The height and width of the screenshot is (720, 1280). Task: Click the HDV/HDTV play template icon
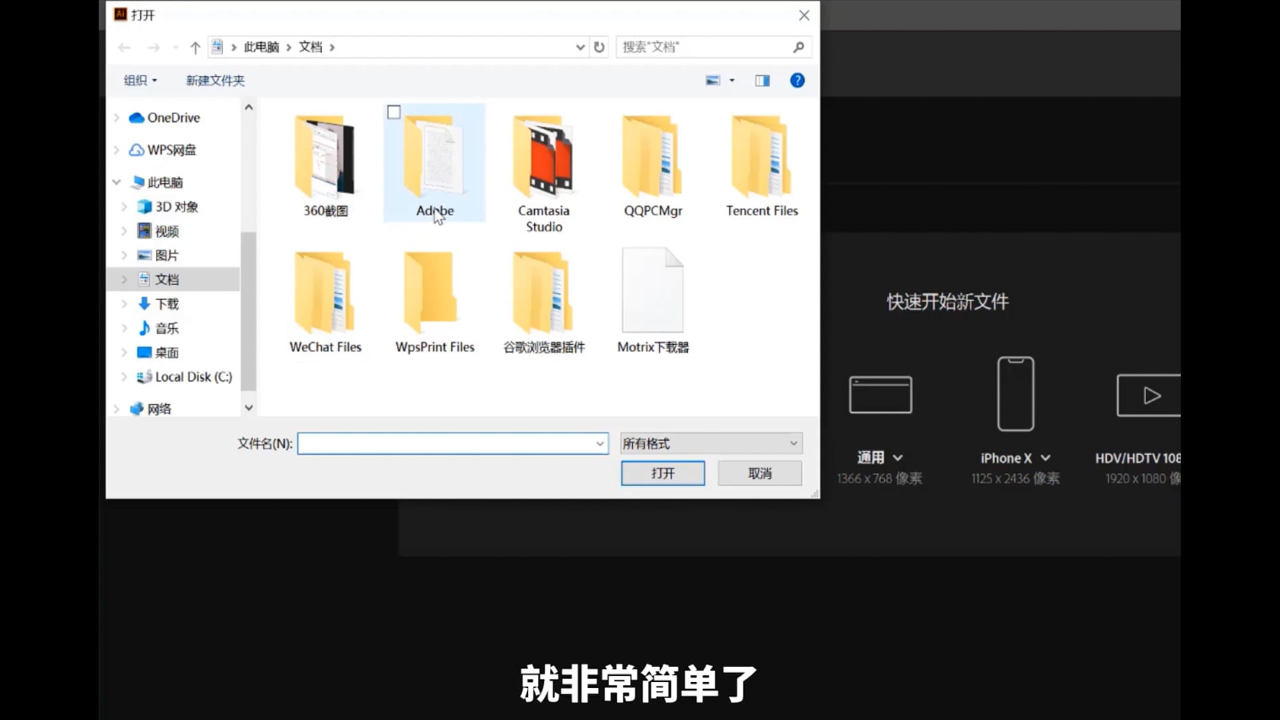coord(1149,395)
